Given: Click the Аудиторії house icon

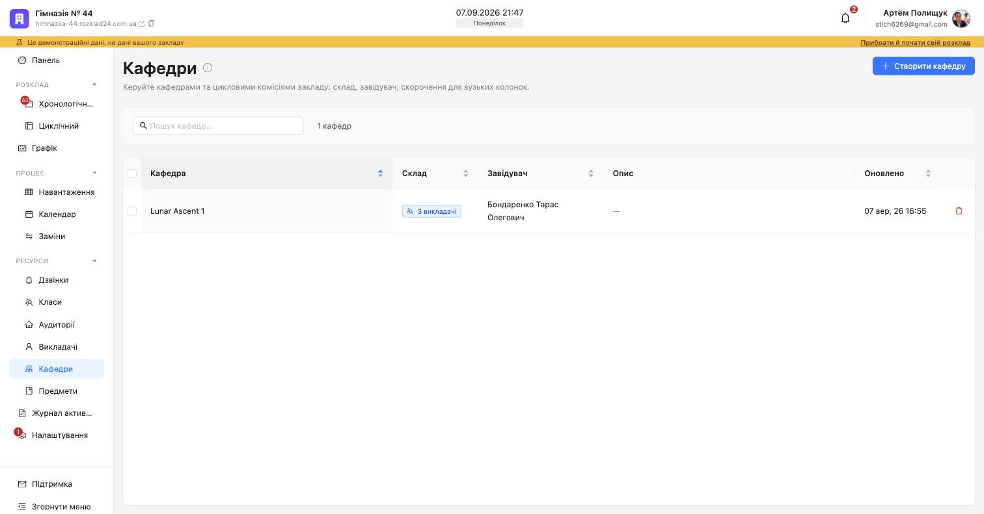Looking at the screenshot, I should (29, 325).
